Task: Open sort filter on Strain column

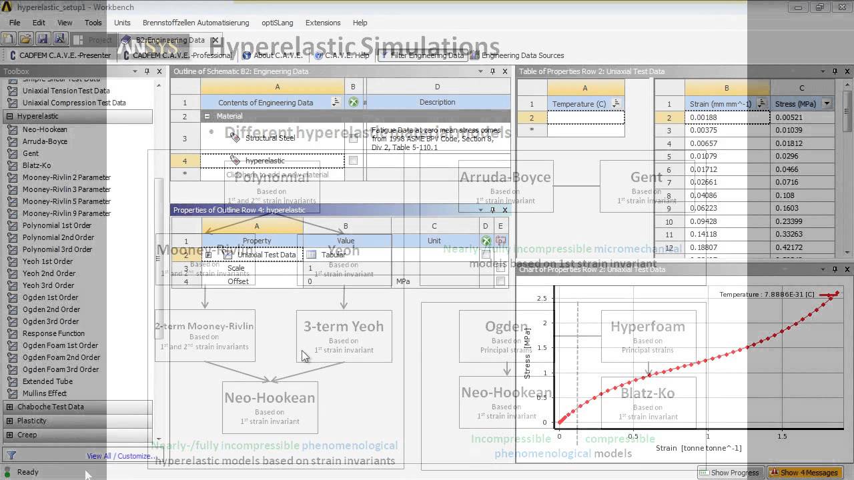Action: 761,104
